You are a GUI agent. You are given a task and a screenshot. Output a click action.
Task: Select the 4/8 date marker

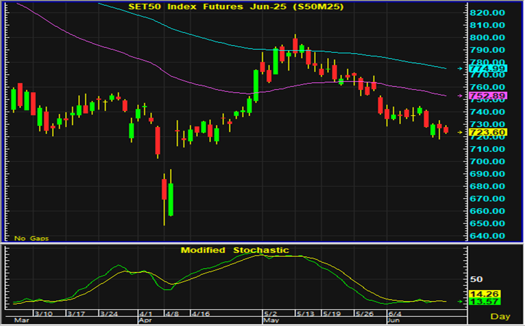pos(172,313)
